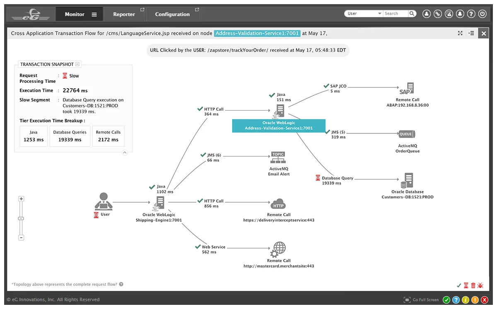497x309 pixels.
Task: Click the Oracle WebLogic Address-Validation-Service1:7001 teal box
Action: pos(279,126)
